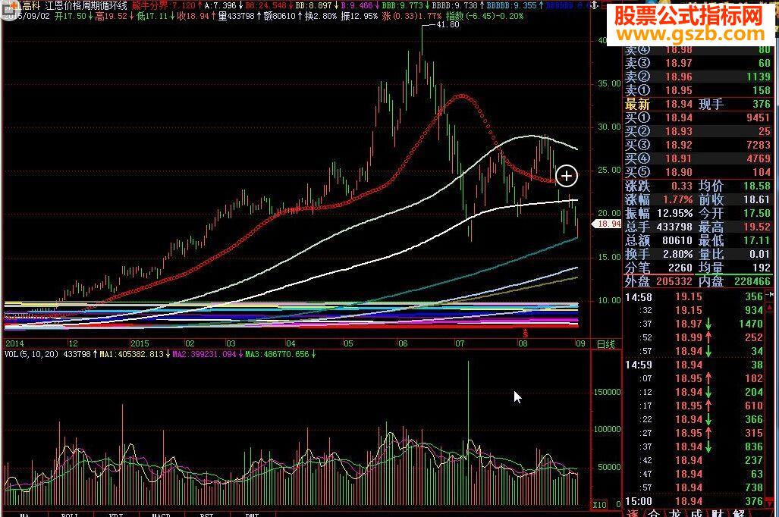Screen dimensions: 779x517
Task: Click the 涨跌 0.33 value
Action: 682,186
